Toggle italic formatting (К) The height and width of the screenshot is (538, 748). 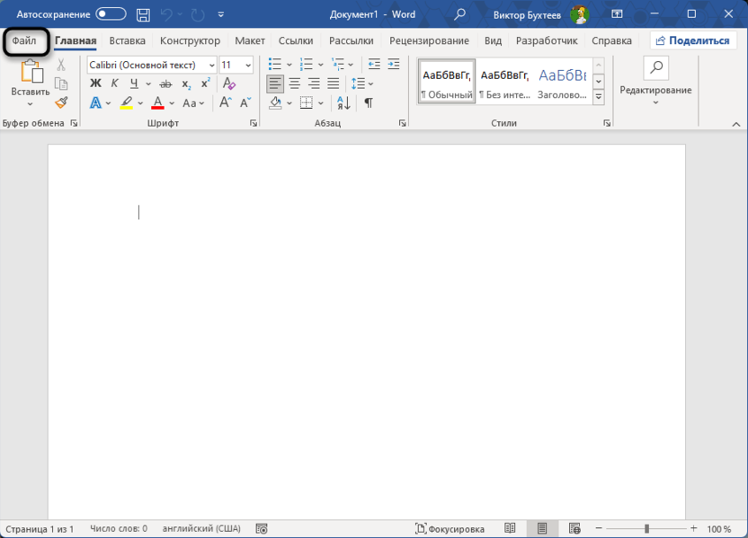(x=114, y=84)
